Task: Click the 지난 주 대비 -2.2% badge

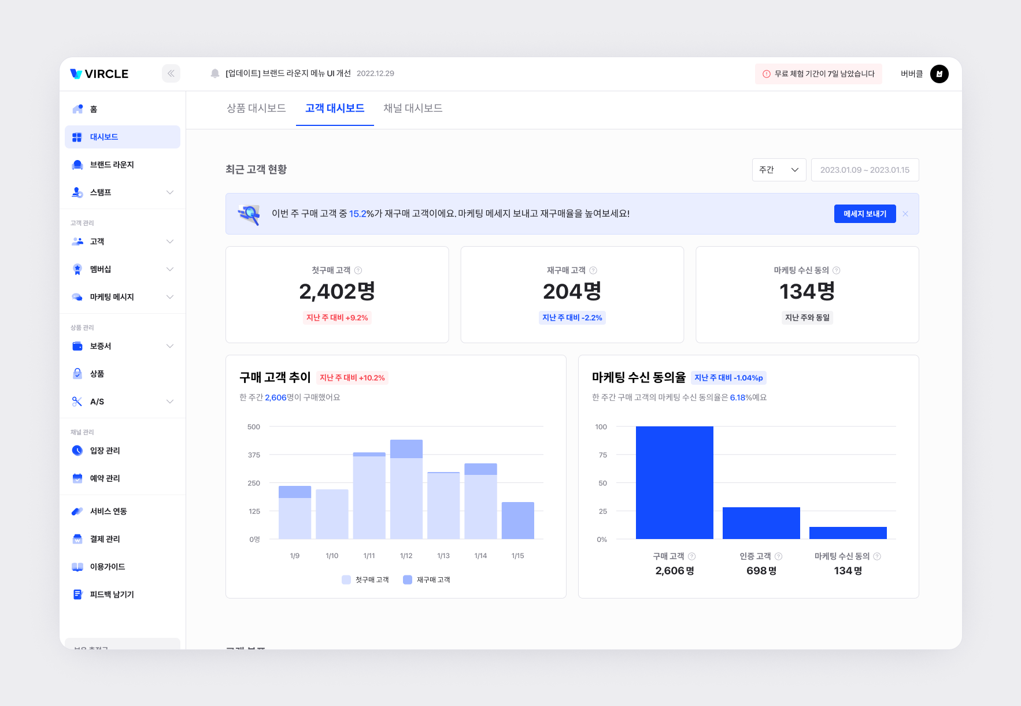Action: [572, 318]
